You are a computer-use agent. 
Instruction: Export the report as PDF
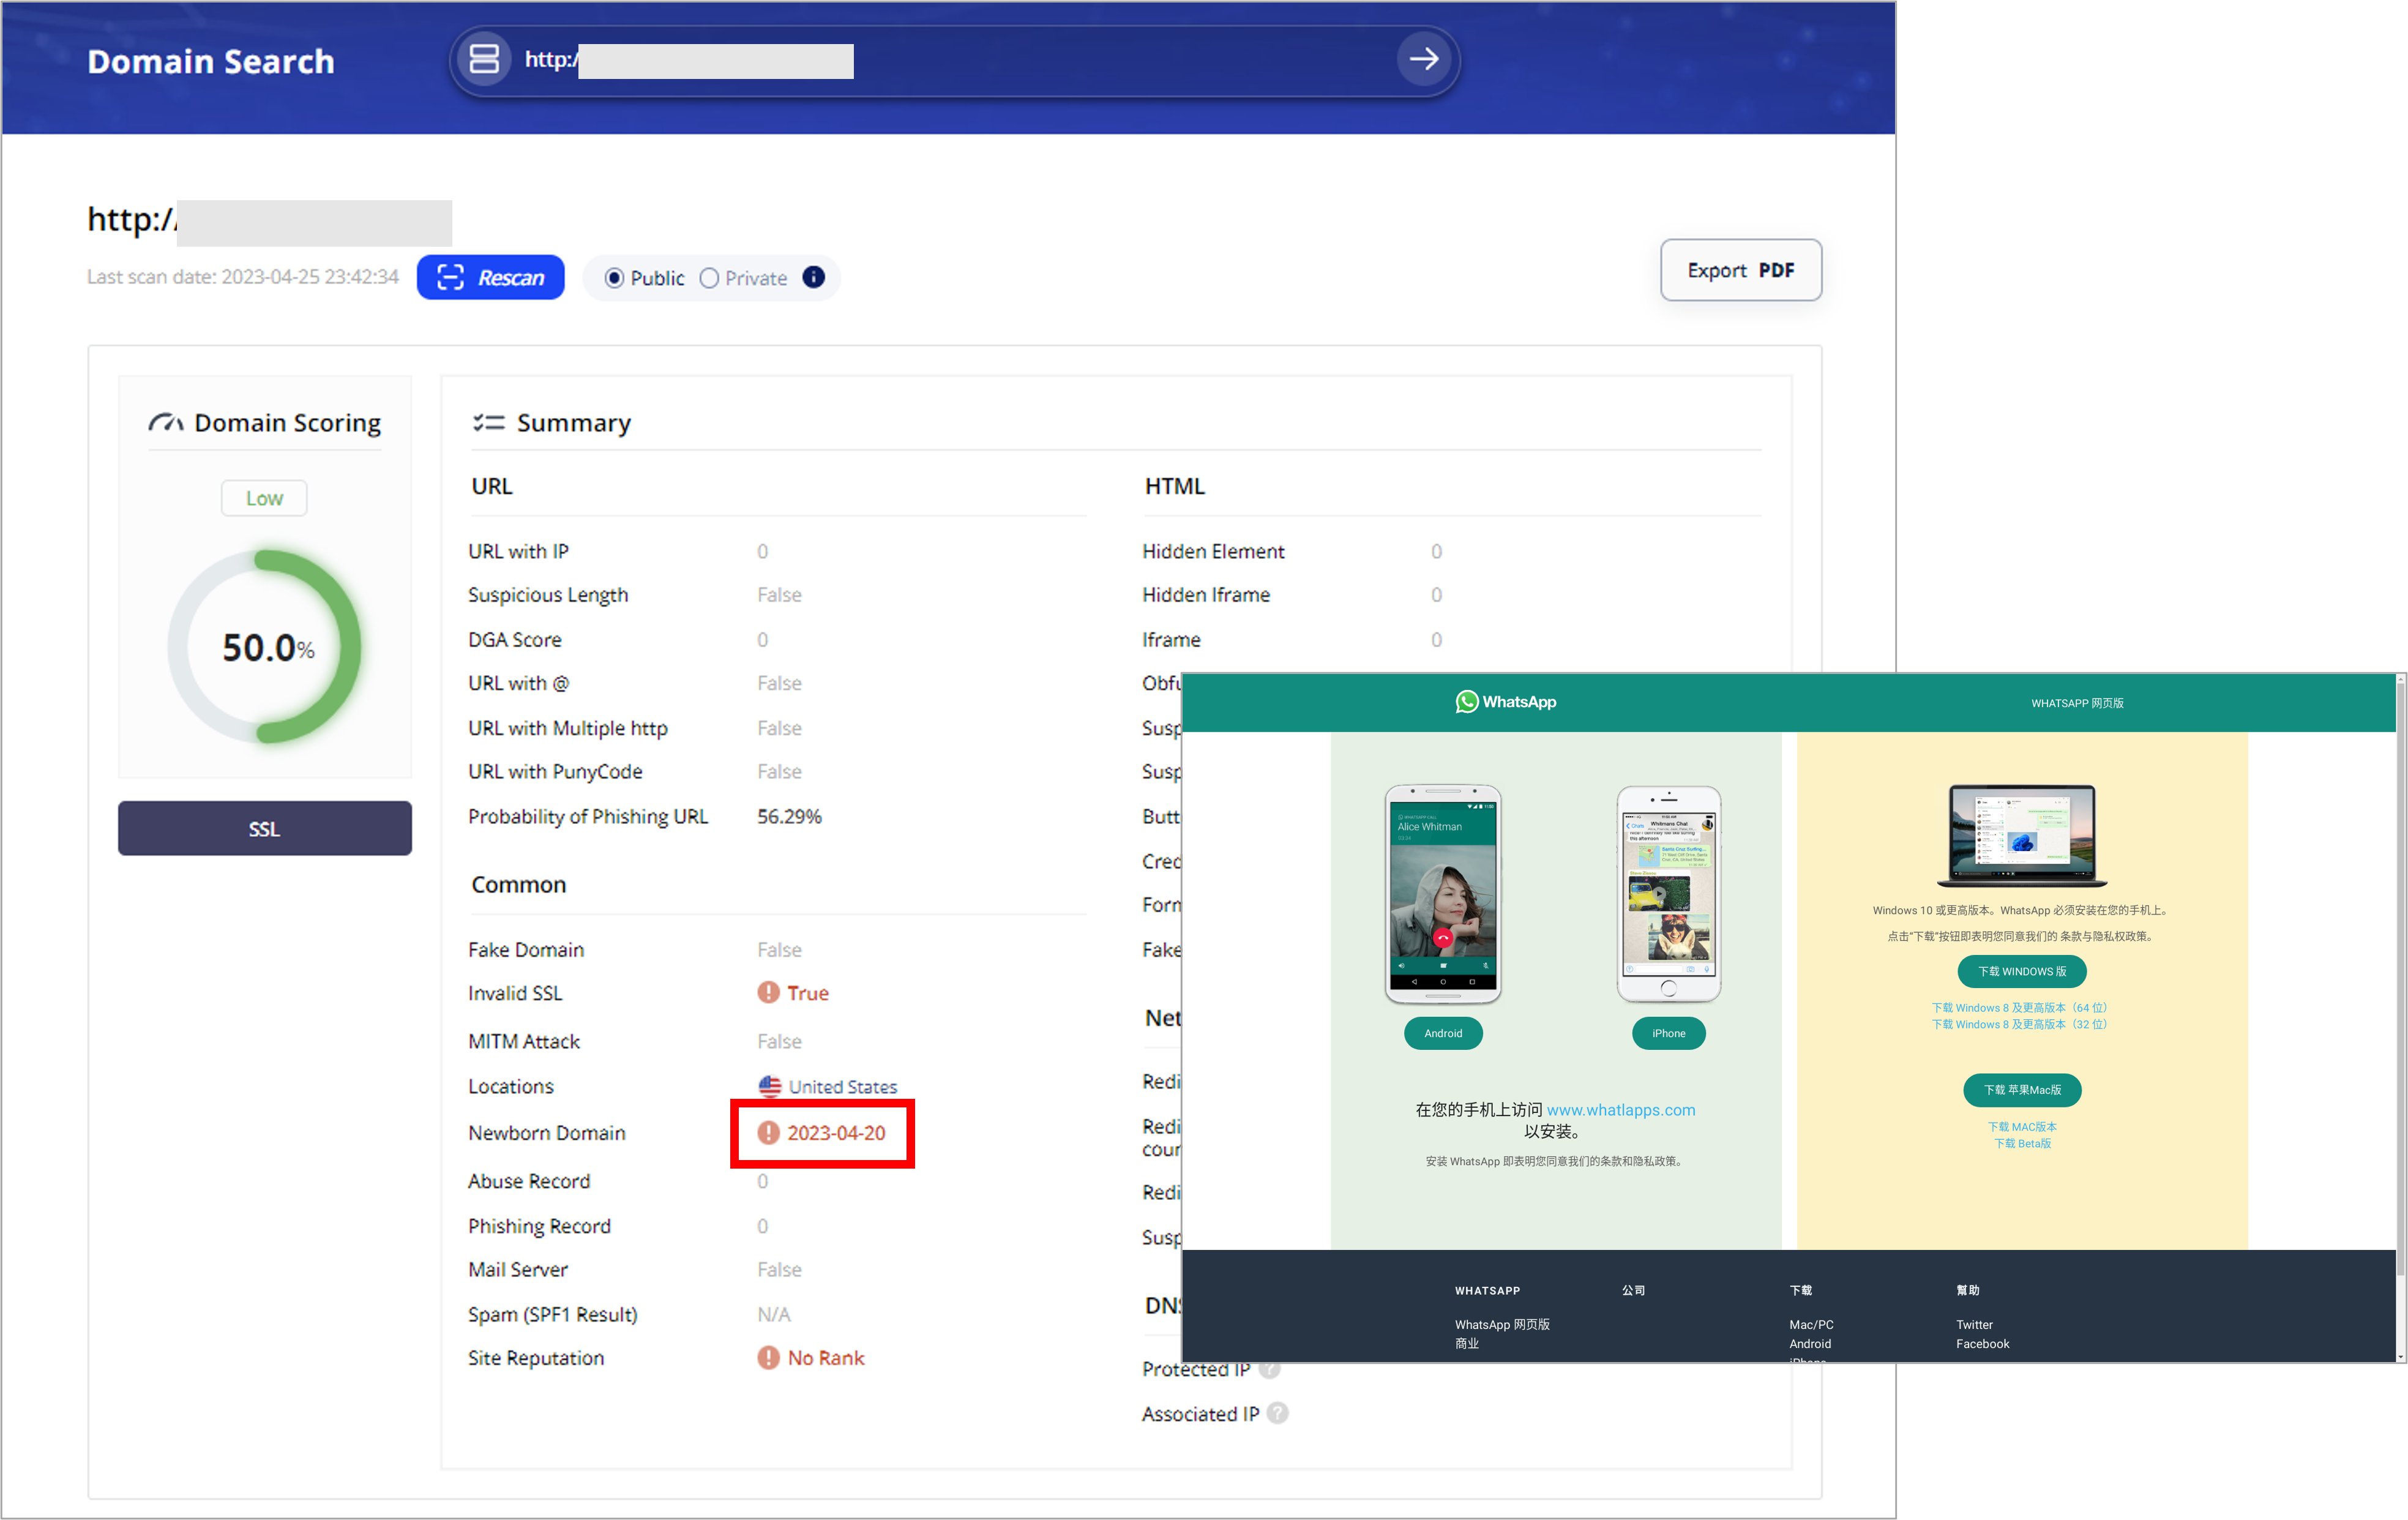click(x=1740, y=270)
